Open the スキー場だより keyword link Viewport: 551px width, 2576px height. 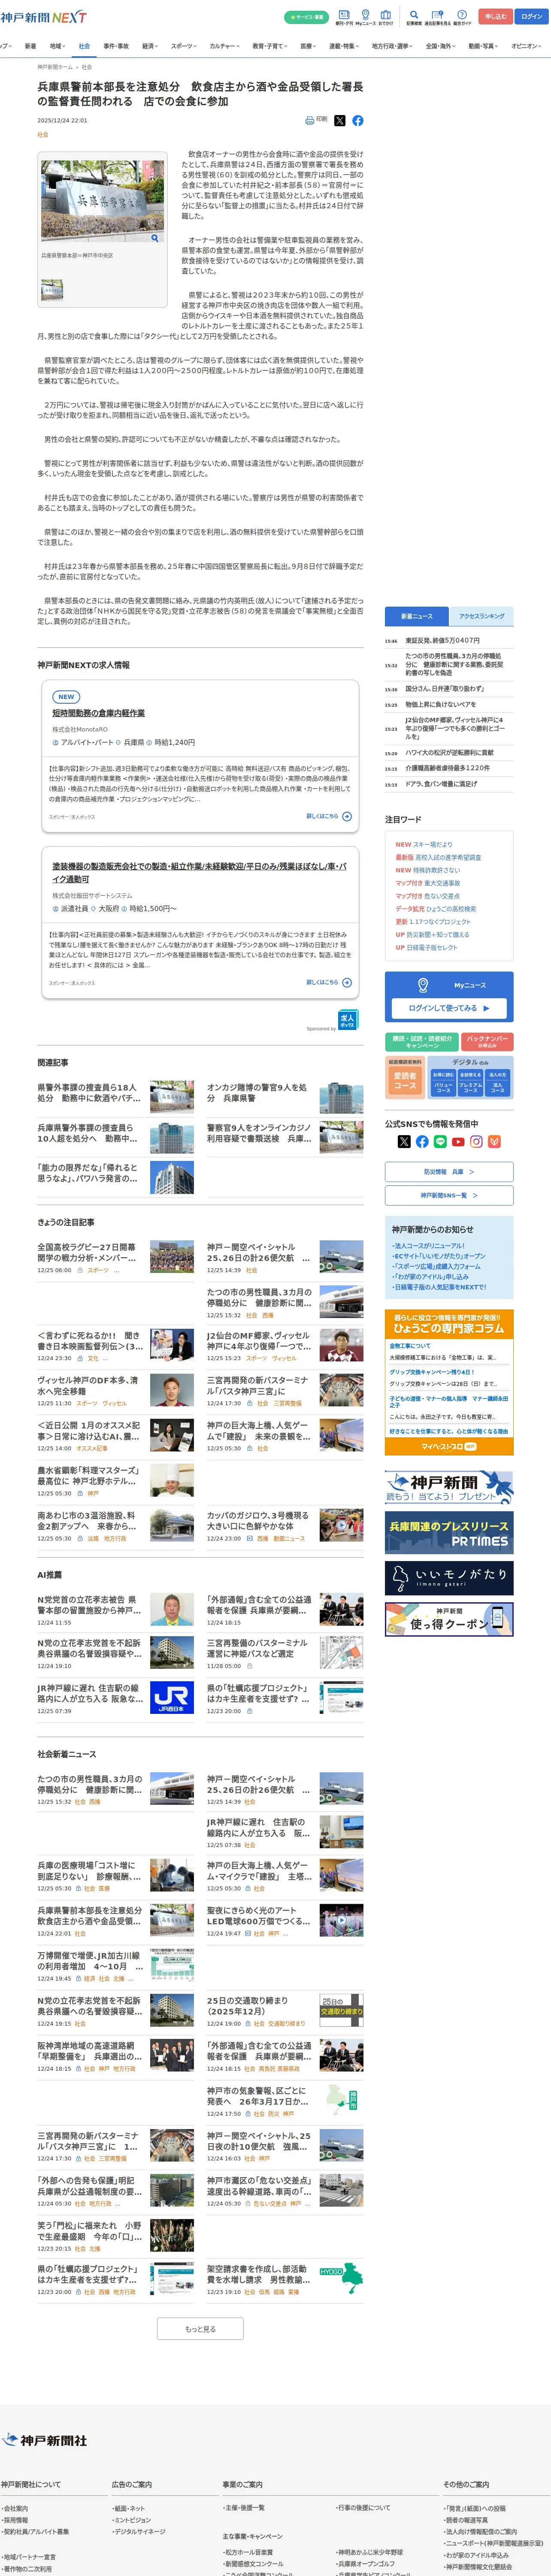(432, 844)
